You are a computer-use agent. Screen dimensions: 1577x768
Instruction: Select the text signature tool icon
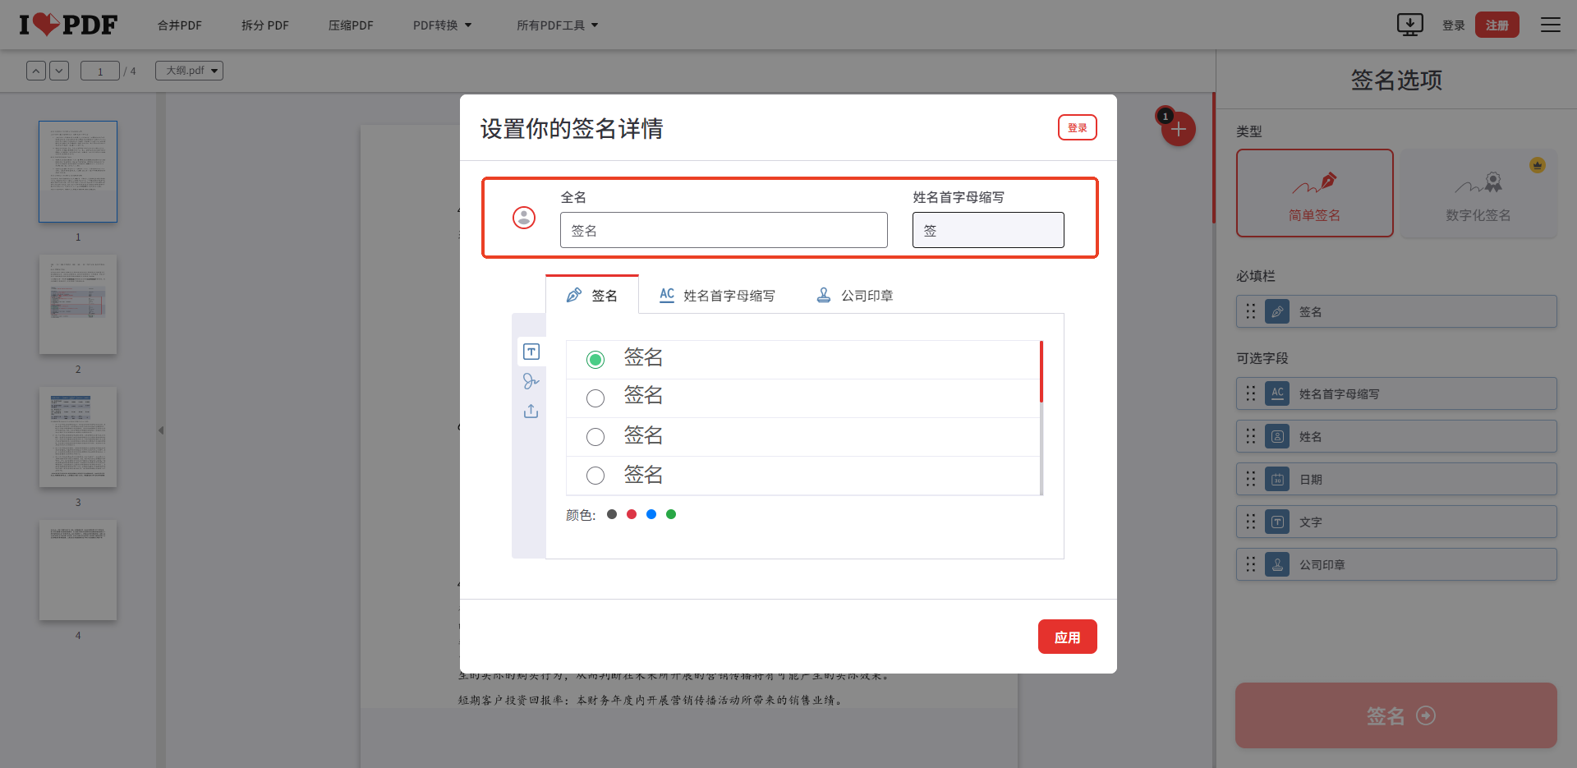[x=531, y=352]
